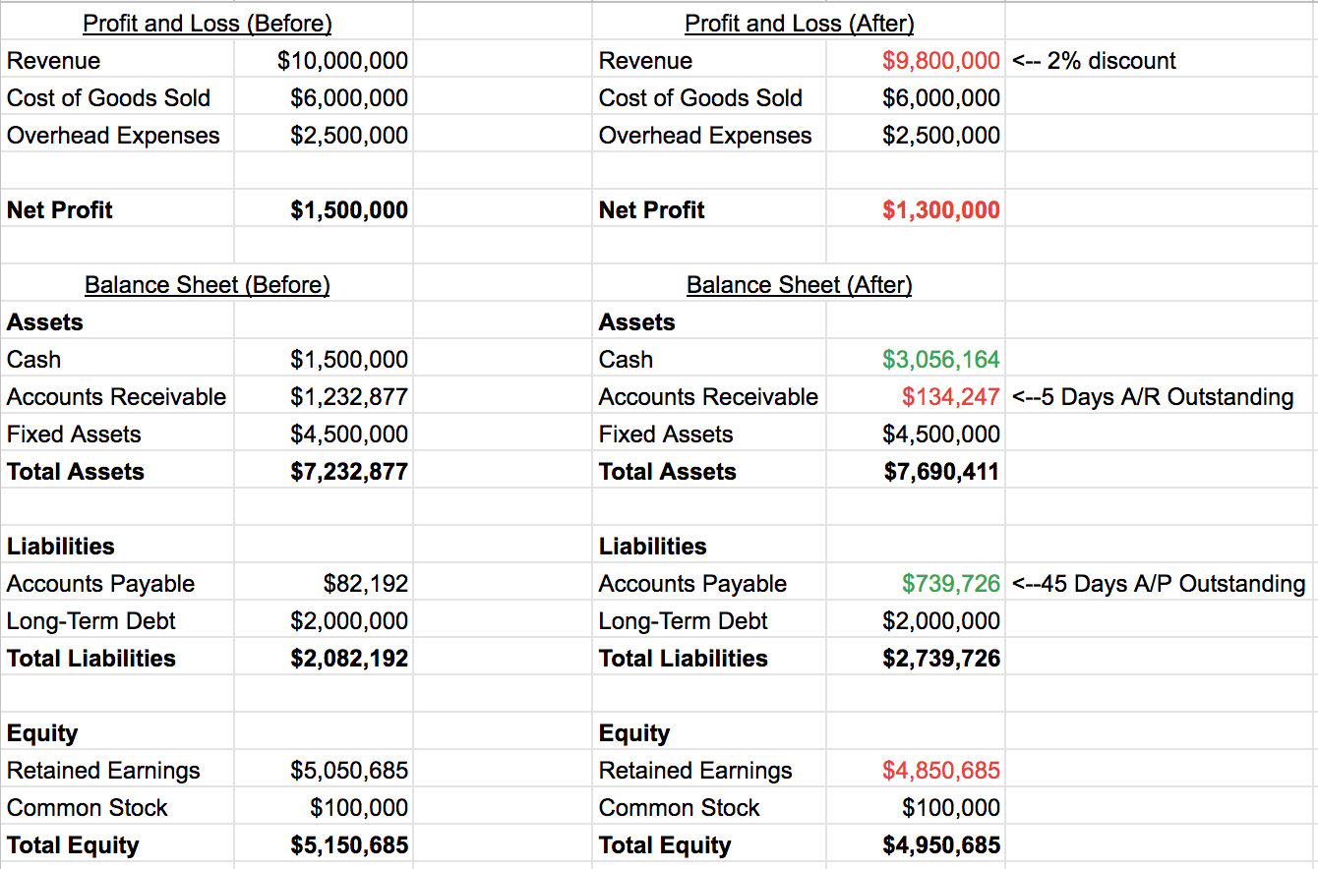This screenshot has width=1318, height=869.
Task: Select Accounts Receivable value $1,232,877
Action: click(349, 397)
